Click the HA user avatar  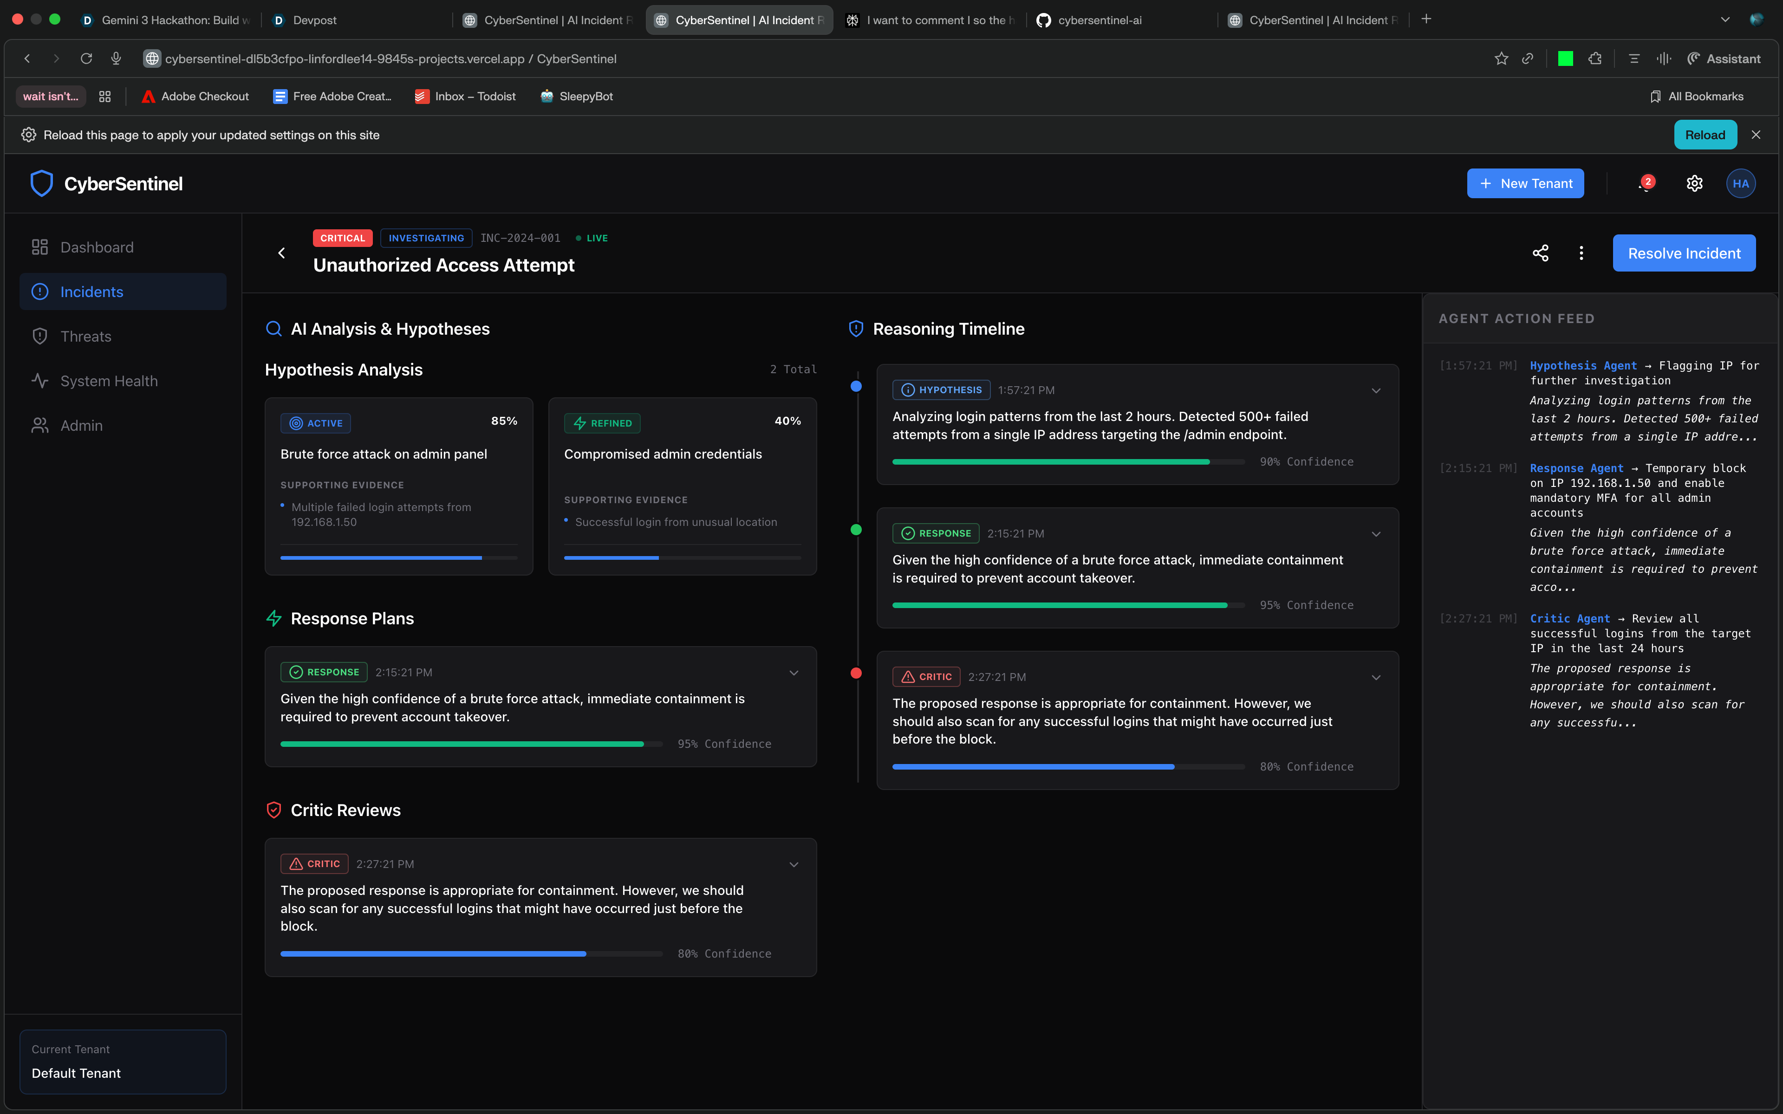(1740, 183)
